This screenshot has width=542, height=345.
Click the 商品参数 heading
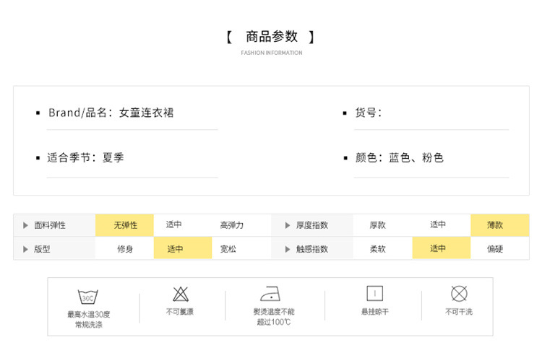click(271, 37)
